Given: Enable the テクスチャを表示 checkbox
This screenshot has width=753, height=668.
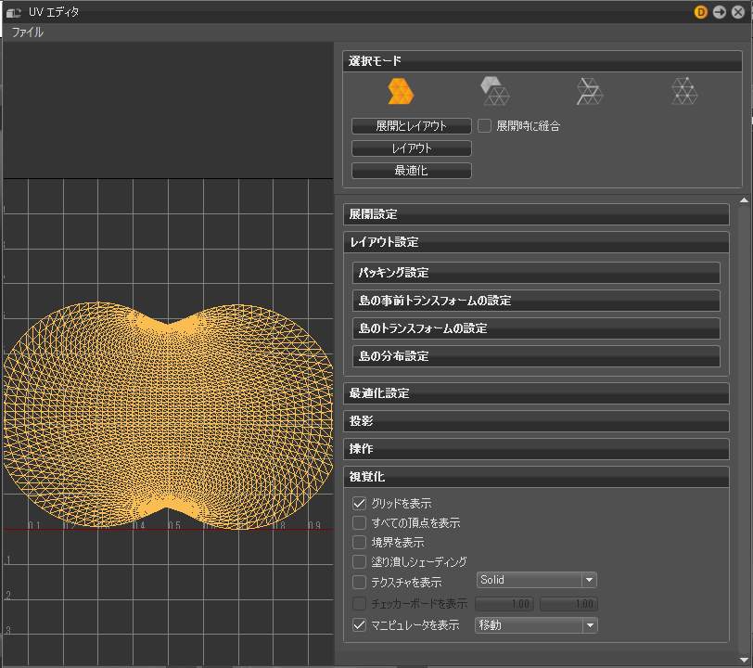Looking at the screenshot, I should [359, 582].
